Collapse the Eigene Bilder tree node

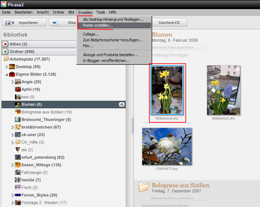tap(6, 75)
